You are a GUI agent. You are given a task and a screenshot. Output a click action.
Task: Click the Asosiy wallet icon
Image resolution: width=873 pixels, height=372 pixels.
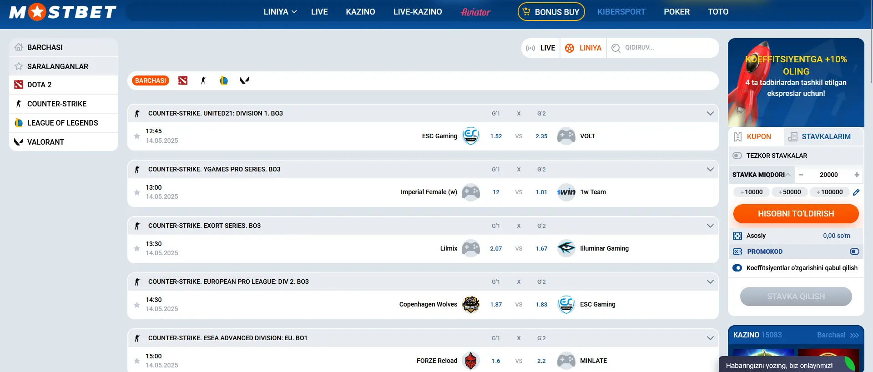[x=737, y=236]
